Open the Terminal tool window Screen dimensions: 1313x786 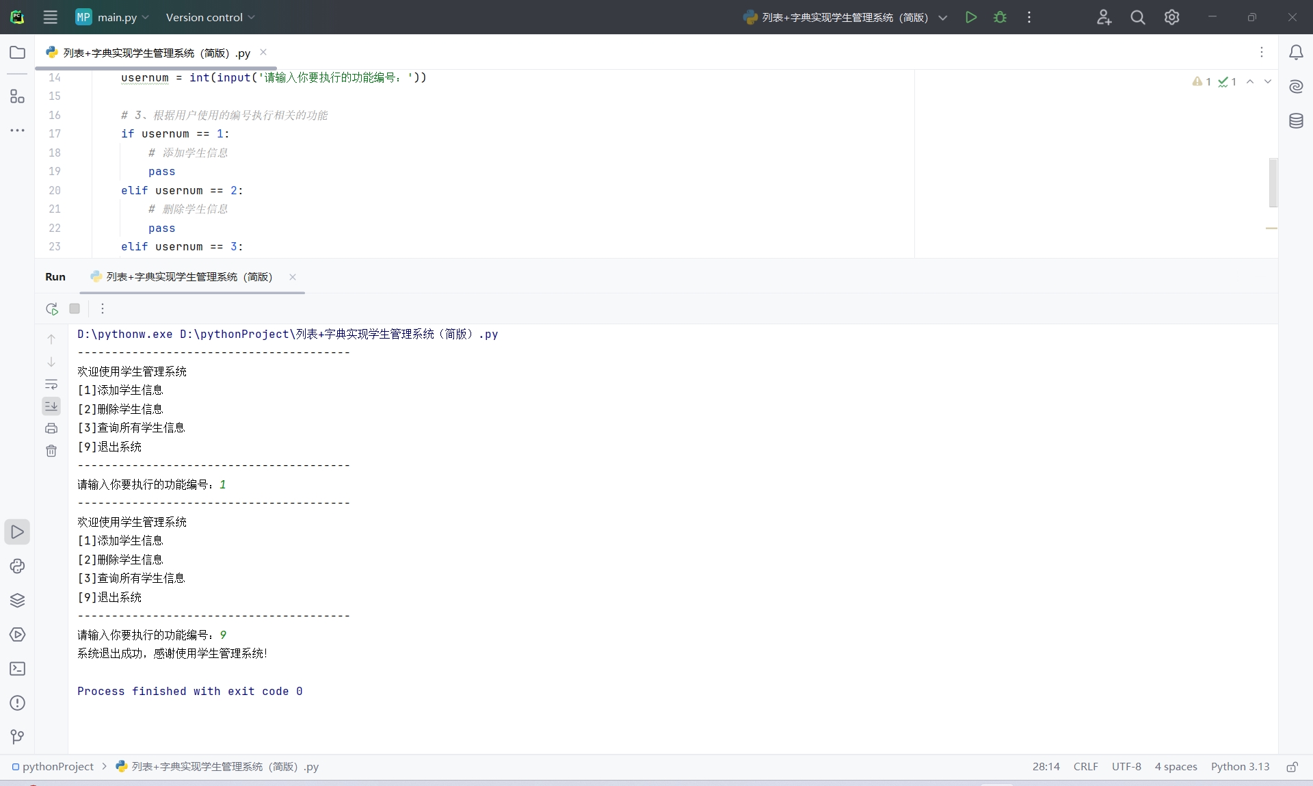[18, 669]
